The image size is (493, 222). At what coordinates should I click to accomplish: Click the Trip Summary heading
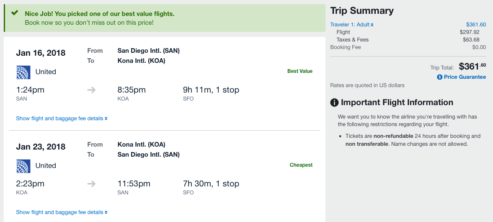coord(362,11)
